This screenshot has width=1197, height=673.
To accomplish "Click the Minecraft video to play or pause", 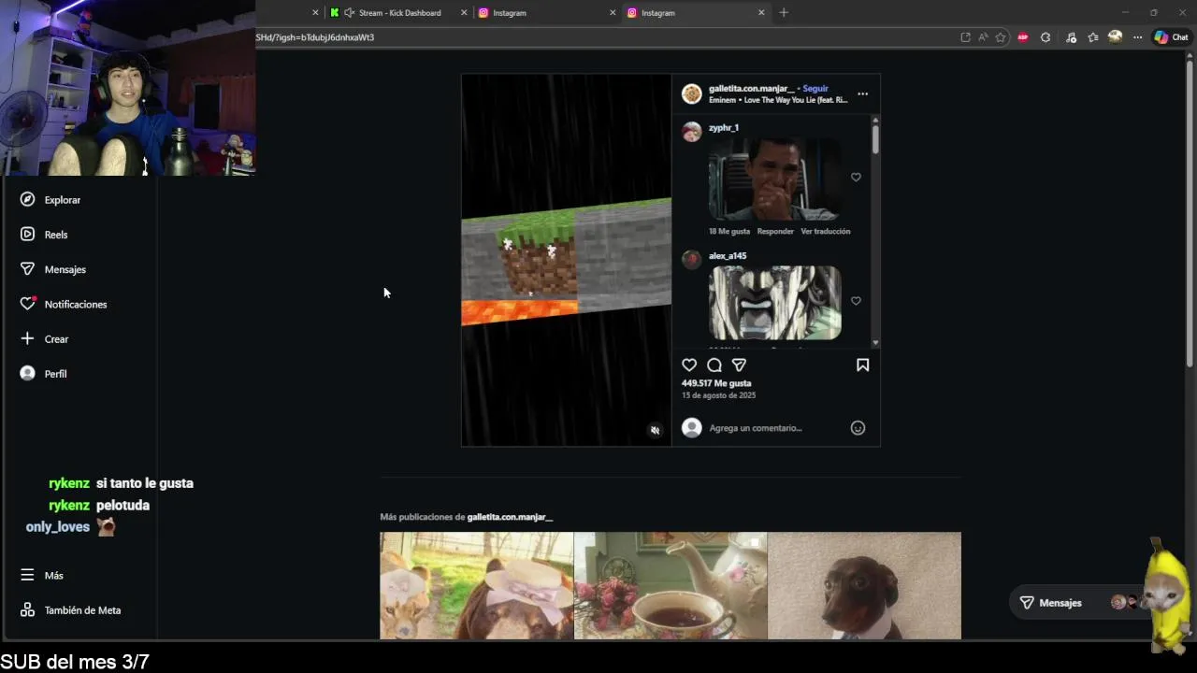I will [x=566, y=260].
